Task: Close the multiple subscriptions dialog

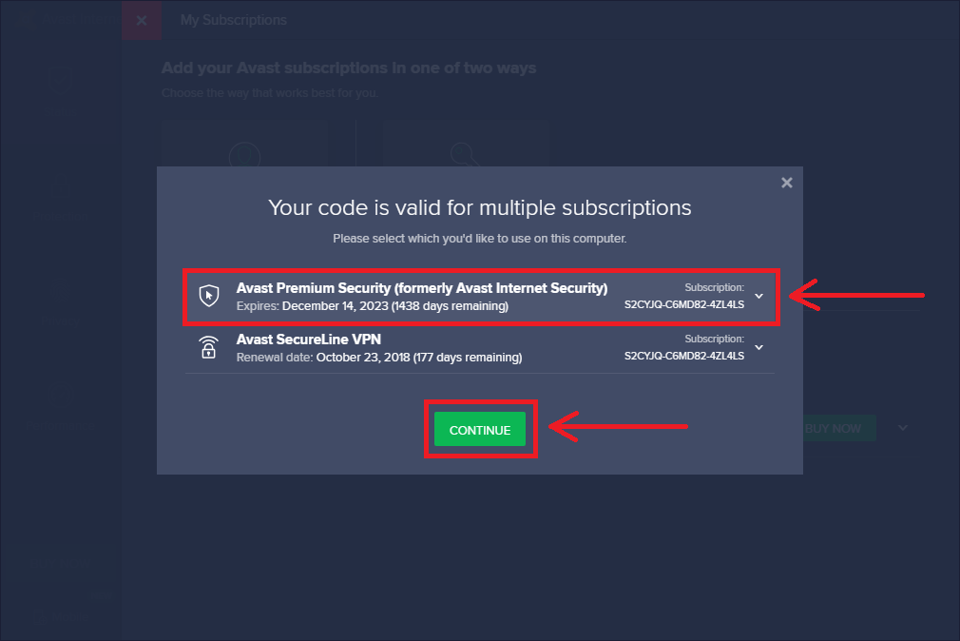Action: coord(786,183)
